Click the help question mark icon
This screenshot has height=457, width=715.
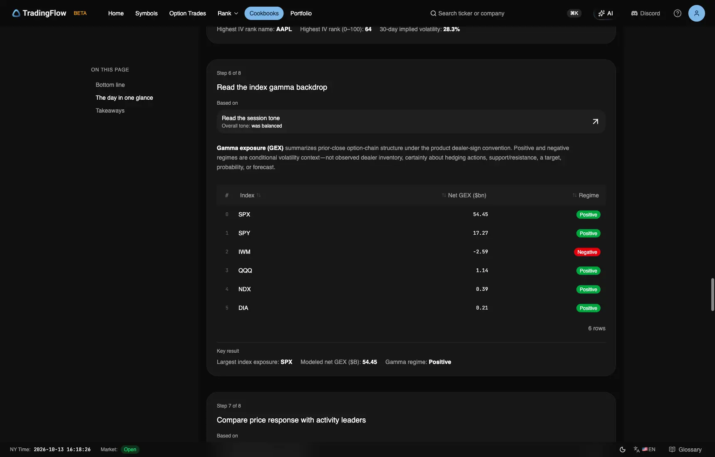click(678, 13)
